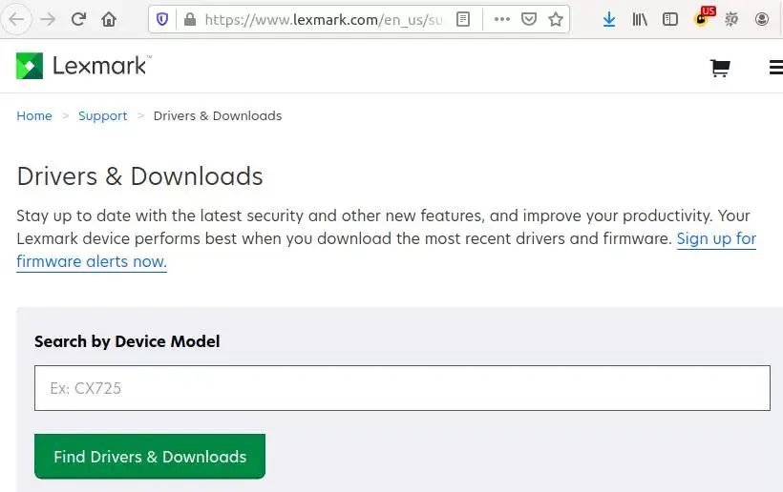Open the Lexmark shopping cart
The height and width of the screenshot is (492, 783).
(x=720, y=68)
